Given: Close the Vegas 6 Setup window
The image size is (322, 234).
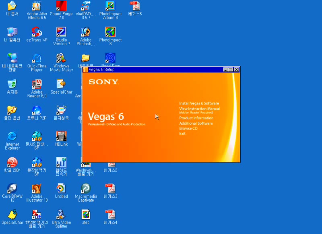Looking at the screenshot, I should click(x=236, y=69).
